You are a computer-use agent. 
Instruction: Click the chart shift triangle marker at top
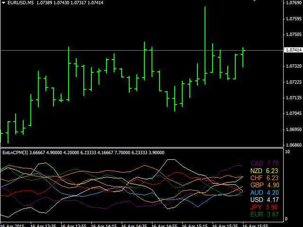coord(268,1)
